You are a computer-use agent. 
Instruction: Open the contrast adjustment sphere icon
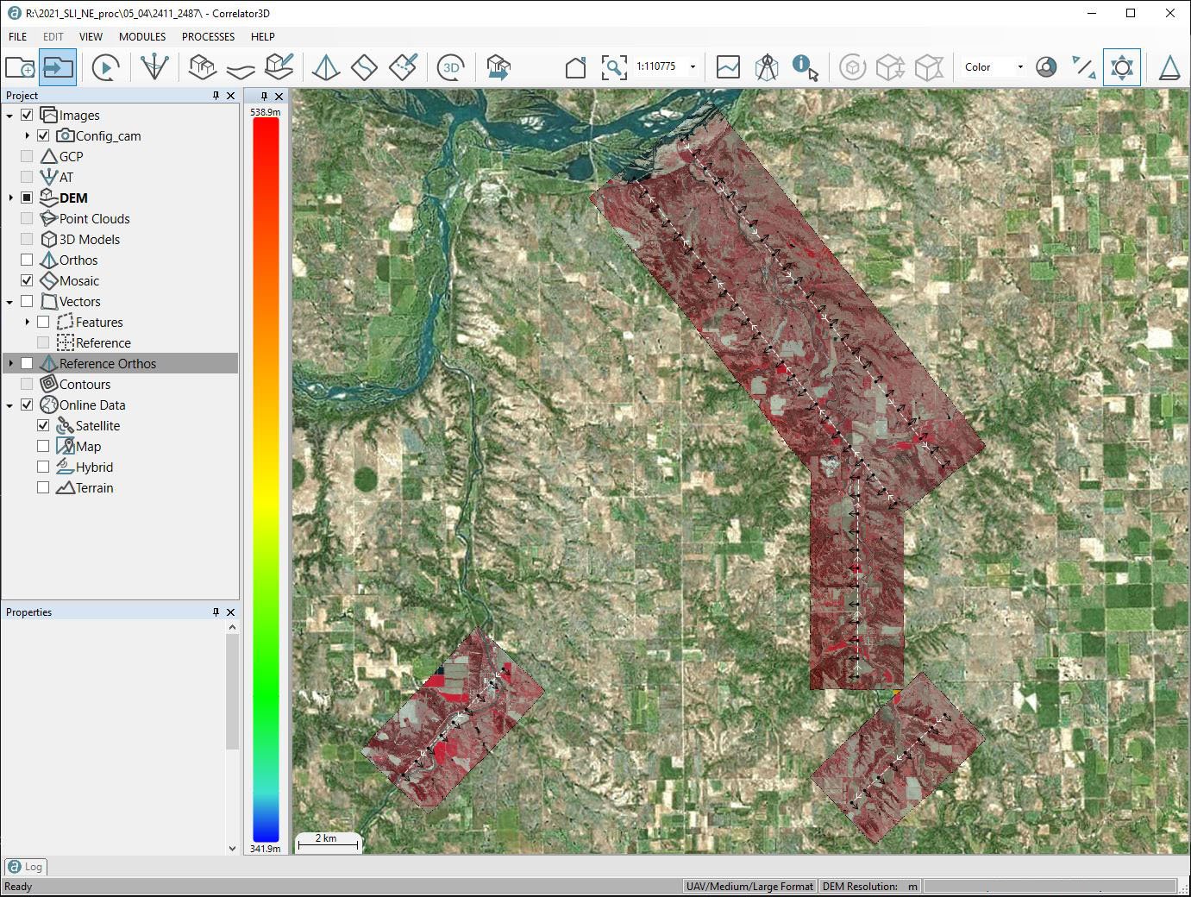(1046, 66)
